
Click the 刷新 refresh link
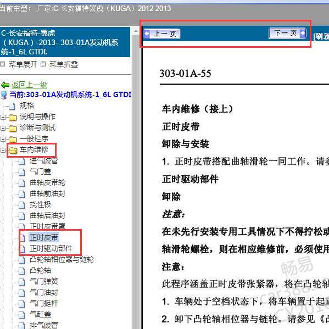(x=321, y=36)
